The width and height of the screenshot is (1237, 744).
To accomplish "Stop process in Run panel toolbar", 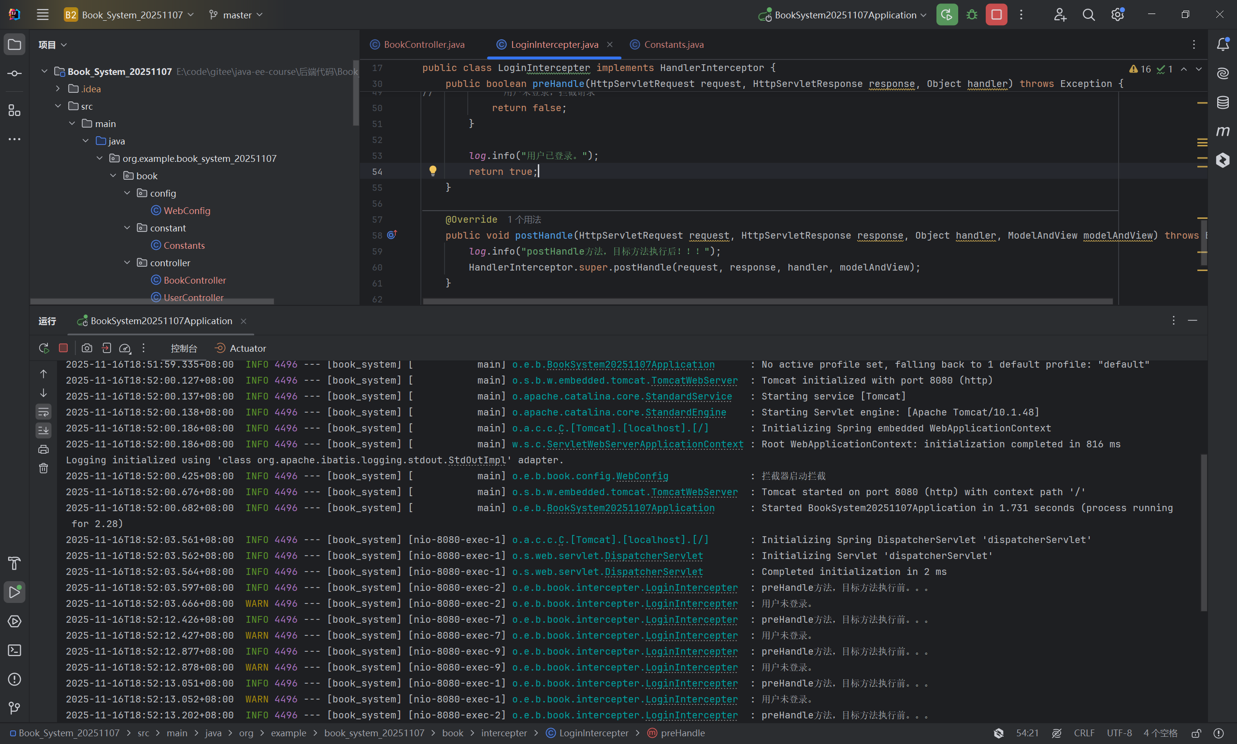I will click(x=63, y=348).
